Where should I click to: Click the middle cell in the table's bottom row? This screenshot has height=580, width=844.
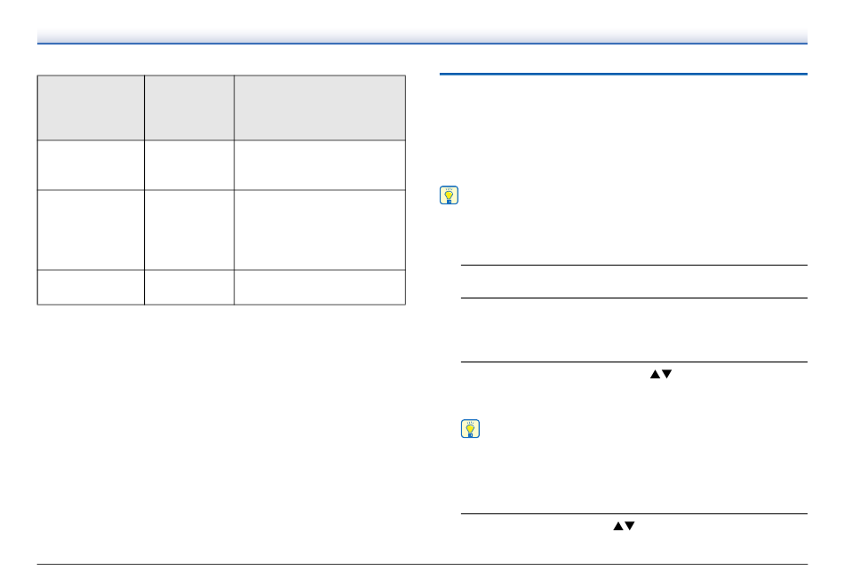pos(189,287)
